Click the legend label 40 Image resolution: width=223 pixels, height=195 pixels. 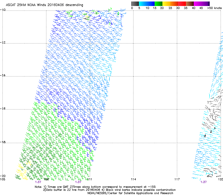coord(193,8)
